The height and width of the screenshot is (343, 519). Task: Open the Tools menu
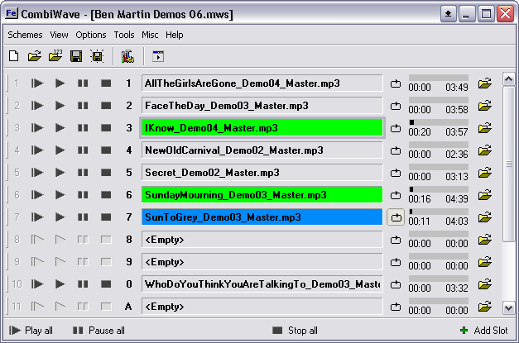(124, 35)
